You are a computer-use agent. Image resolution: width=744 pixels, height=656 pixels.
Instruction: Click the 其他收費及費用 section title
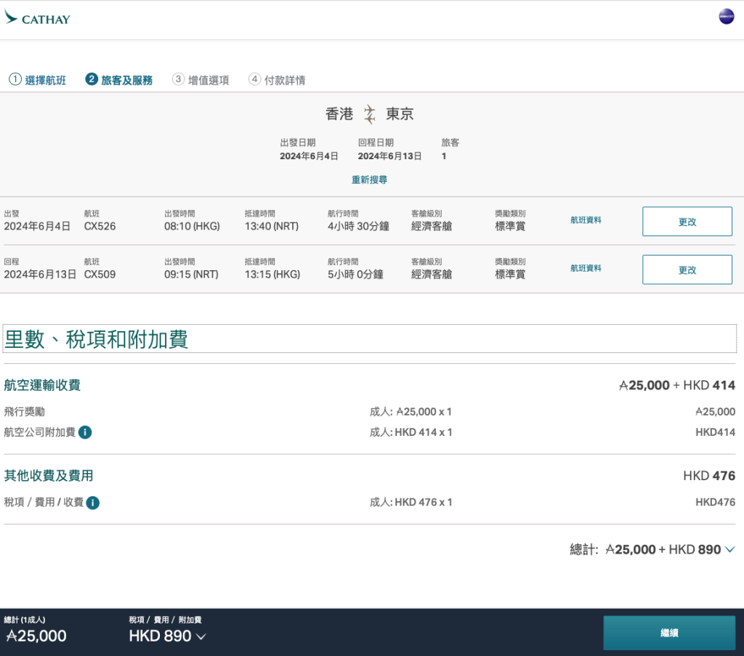point(49,475)
